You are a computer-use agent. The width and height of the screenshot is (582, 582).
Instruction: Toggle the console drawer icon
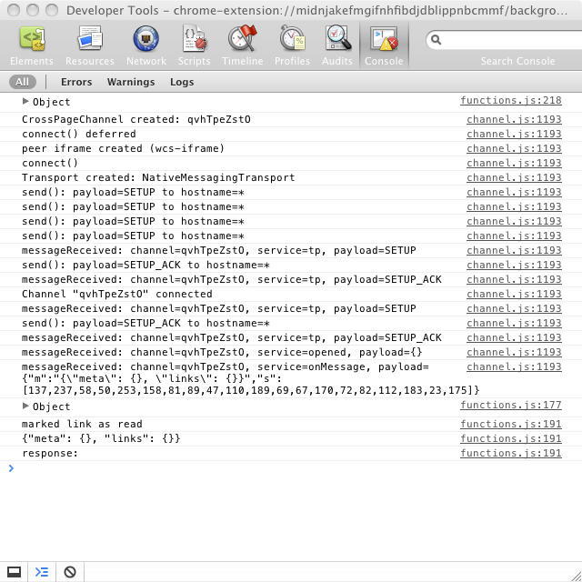pyautogui.click(x=42, y=572)
